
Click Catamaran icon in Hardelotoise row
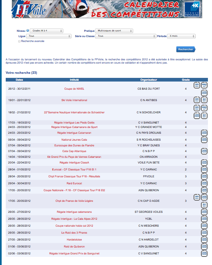(204, 240)
